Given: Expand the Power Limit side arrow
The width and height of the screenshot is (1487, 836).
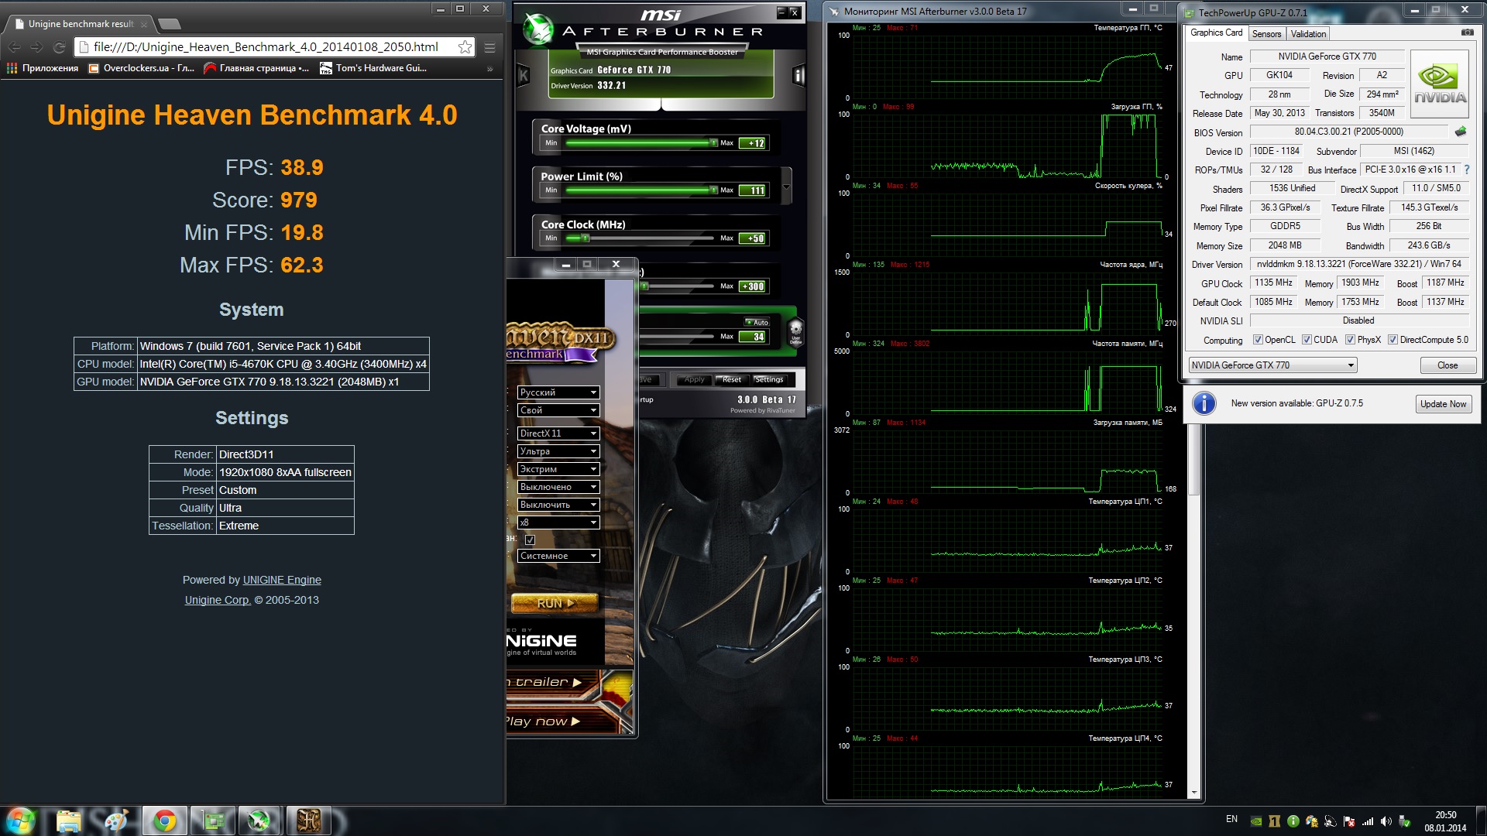Looking at the screenshot, I should pos(786,187).
